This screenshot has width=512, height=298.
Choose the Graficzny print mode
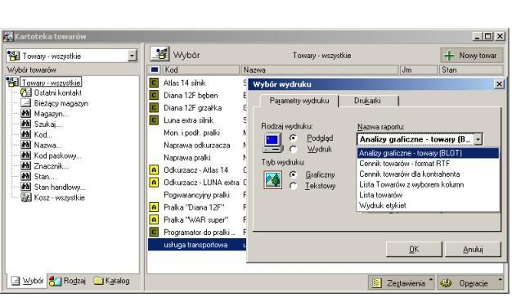click(x=294, y=175)
